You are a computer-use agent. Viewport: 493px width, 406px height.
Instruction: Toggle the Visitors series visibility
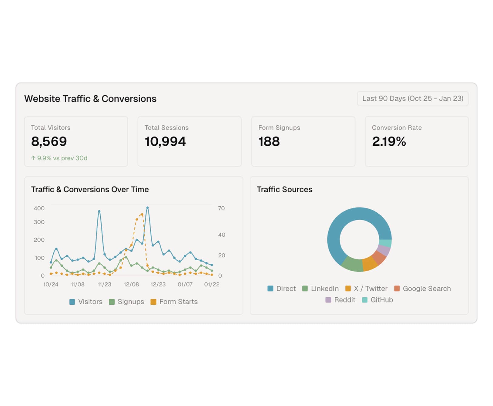86,302
